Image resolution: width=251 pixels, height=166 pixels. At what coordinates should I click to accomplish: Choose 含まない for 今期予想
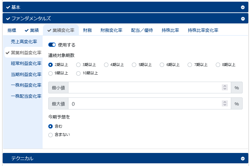coord(50,135)
